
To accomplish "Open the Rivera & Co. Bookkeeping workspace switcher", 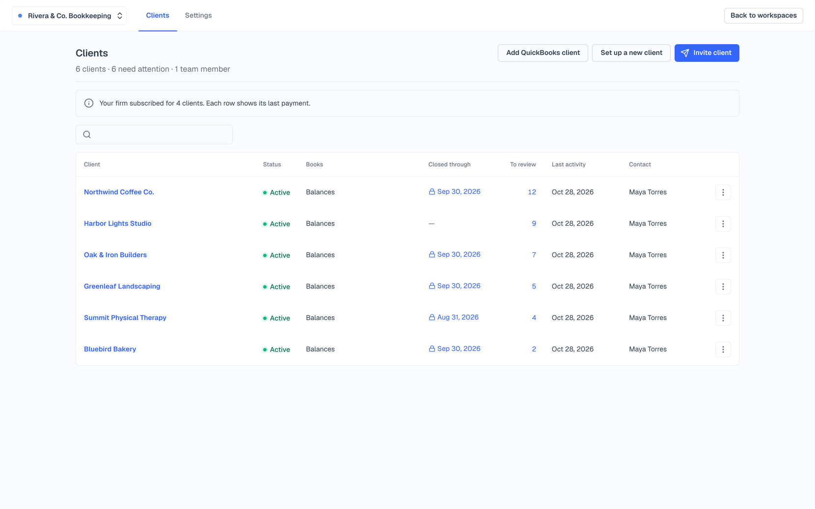I will (69, 16).
